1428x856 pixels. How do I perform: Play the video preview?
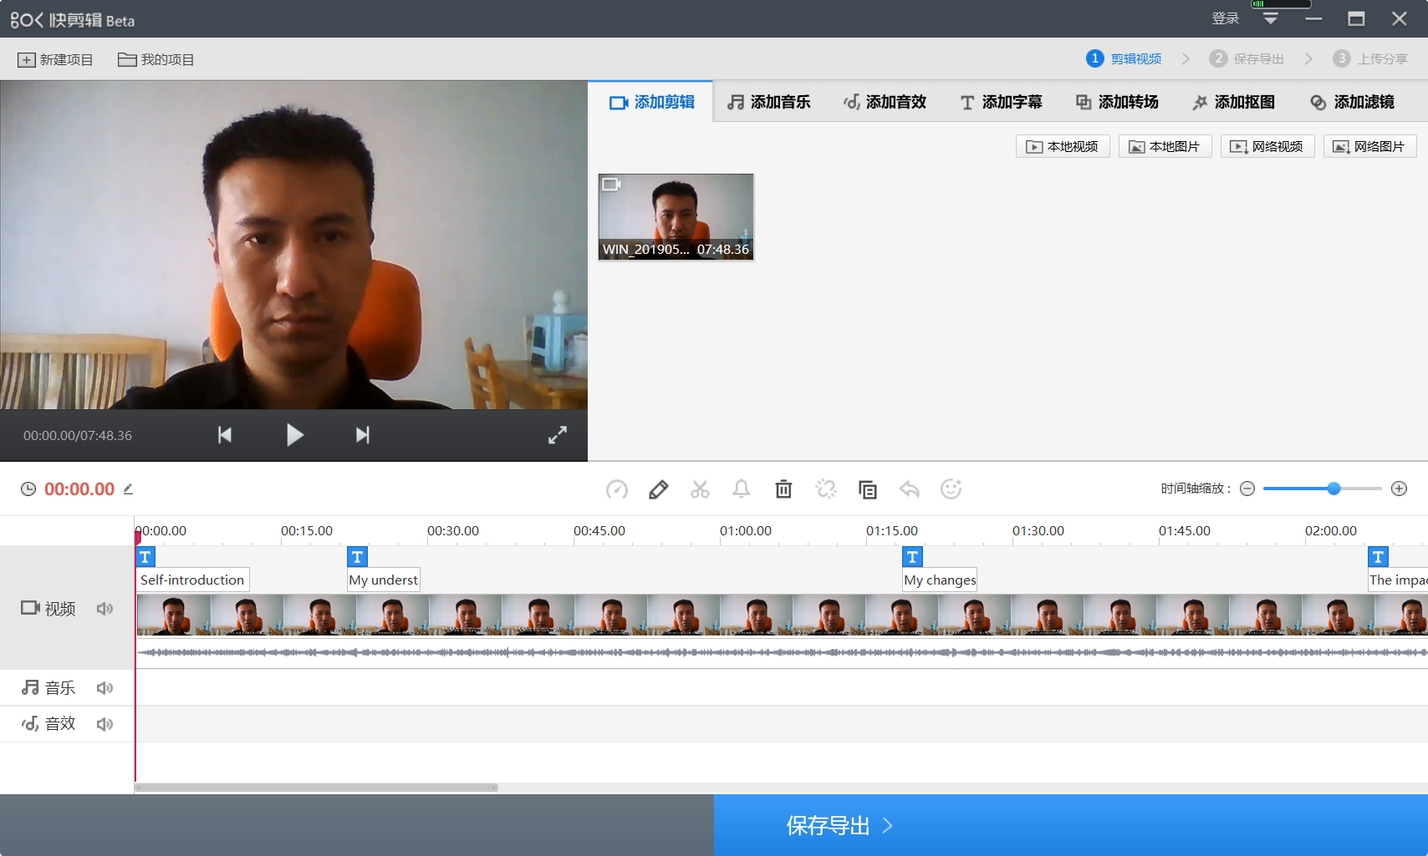click(294, 435)
